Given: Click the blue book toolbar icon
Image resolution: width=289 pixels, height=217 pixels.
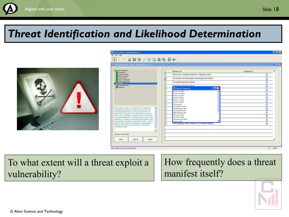Looking at the screenshot, I should tap(169, 59).
